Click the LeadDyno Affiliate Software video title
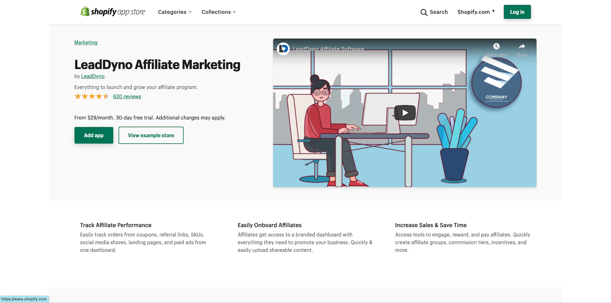Image resolution: width=611 pixels, height=303 pixels. 328,49
